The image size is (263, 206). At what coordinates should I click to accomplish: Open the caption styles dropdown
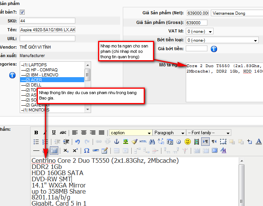pyautogui.click(x=131, y=133)
